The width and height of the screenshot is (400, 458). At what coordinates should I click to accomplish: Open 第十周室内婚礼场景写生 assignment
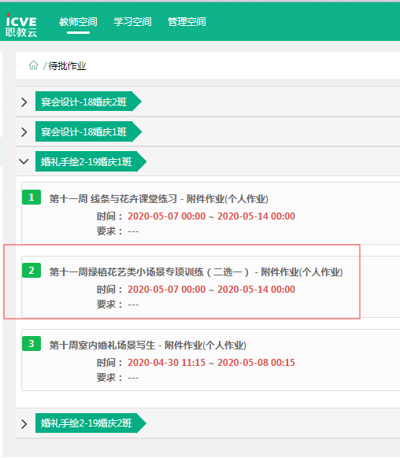pos(147,345)
